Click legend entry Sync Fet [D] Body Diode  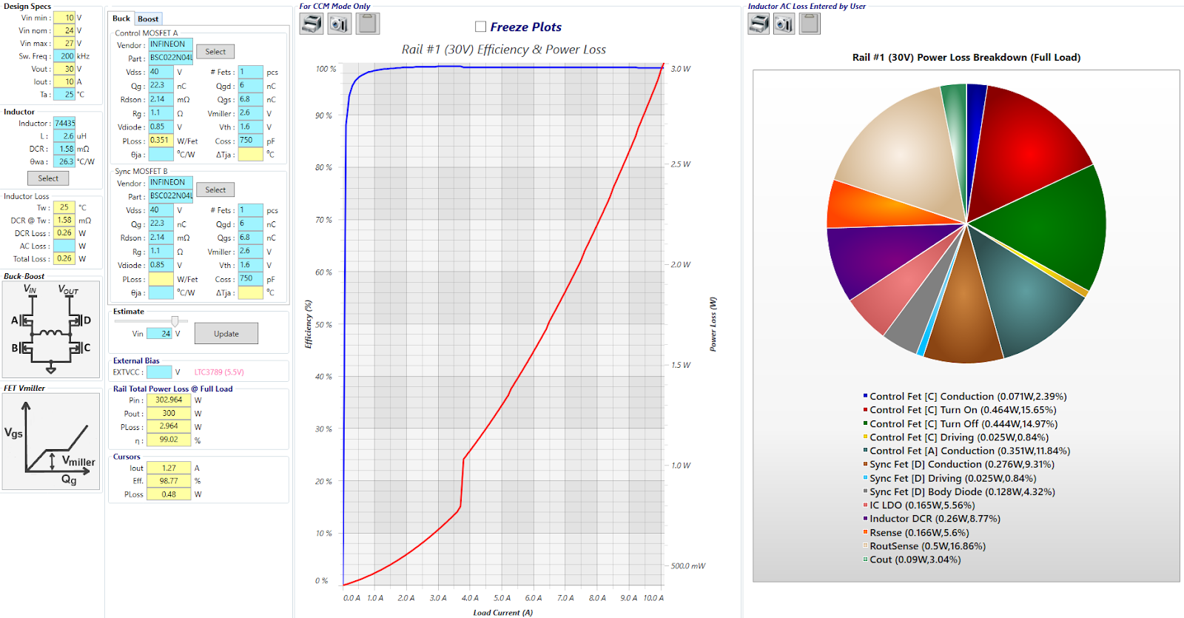[x=958, y=491]
